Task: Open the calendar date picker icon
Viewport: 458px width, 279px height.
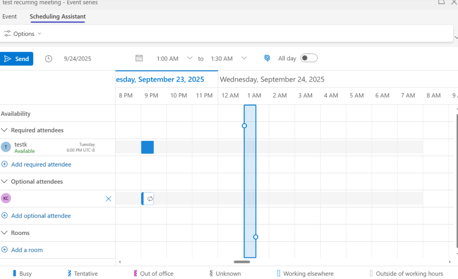Action: [139, 58]
